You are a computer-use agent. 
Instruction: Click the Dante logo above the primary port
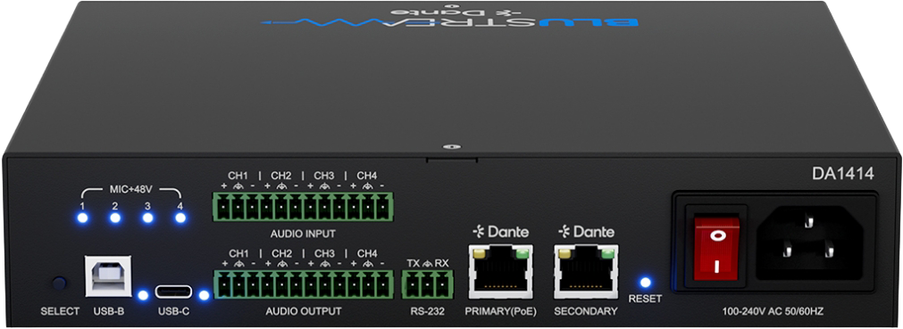tap(500, 233)
